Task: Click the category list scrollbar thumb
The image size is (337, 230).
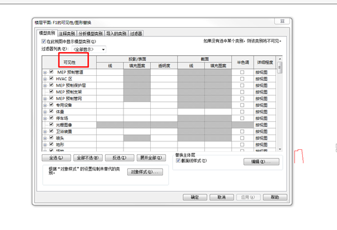Action: [x=280, y=67]
